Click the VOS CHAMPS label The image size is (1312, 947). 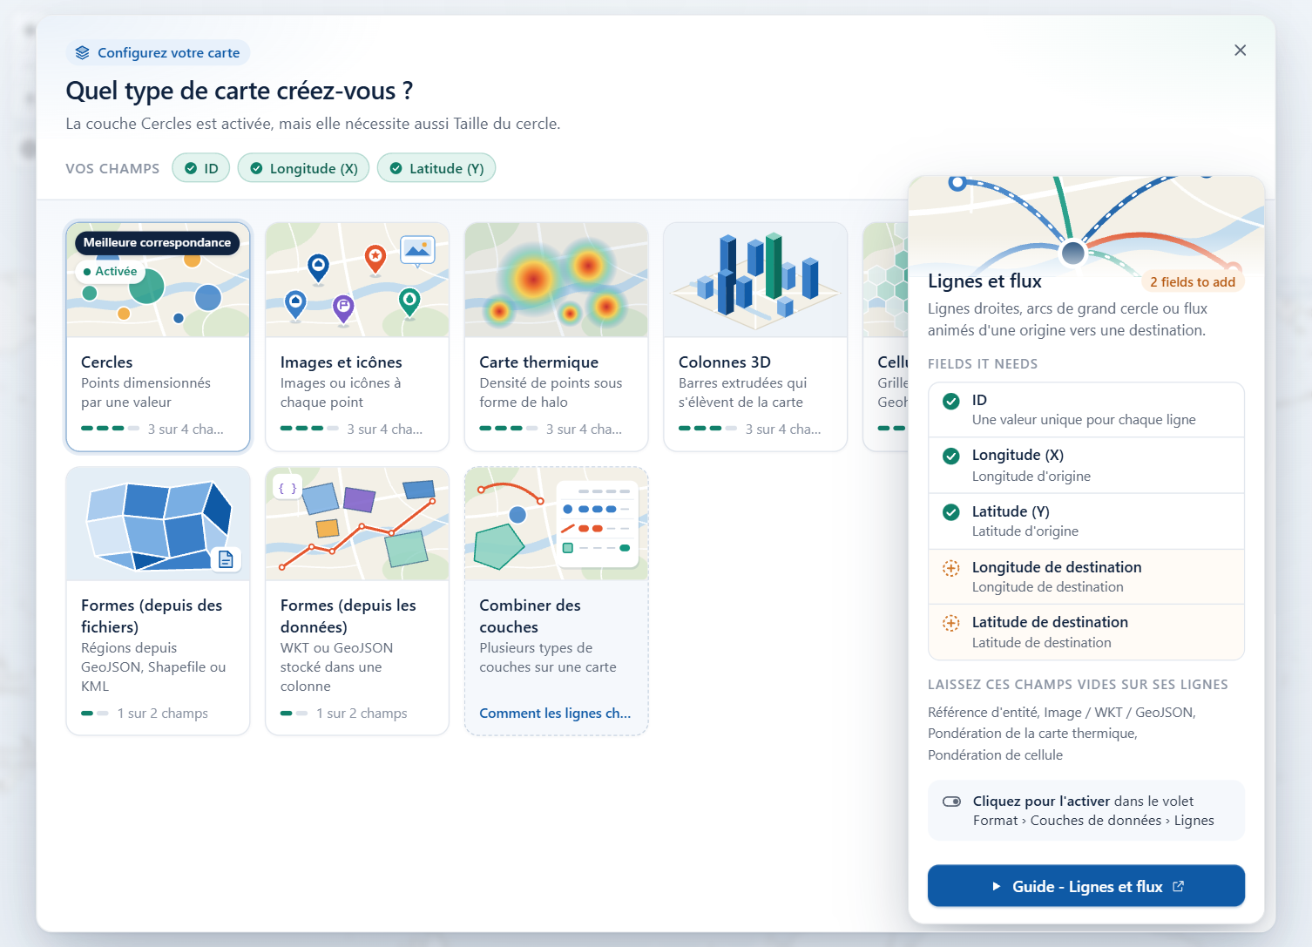pos(112,168)
